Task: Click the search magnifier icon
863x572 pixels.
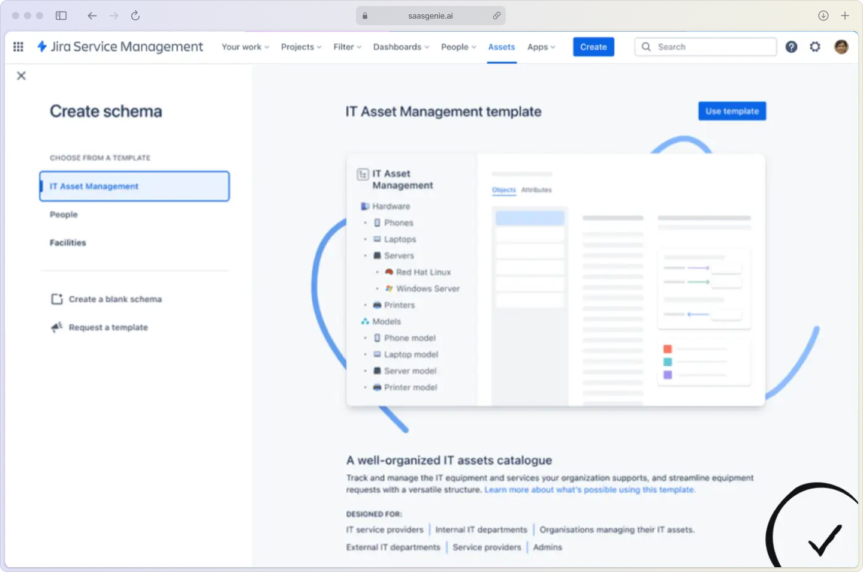Action: tap(646, 47)
